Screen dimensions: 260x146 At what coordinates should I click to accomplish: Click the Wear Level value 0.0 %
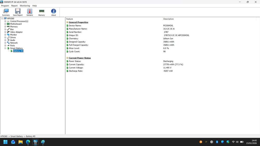tap(166, 48)
